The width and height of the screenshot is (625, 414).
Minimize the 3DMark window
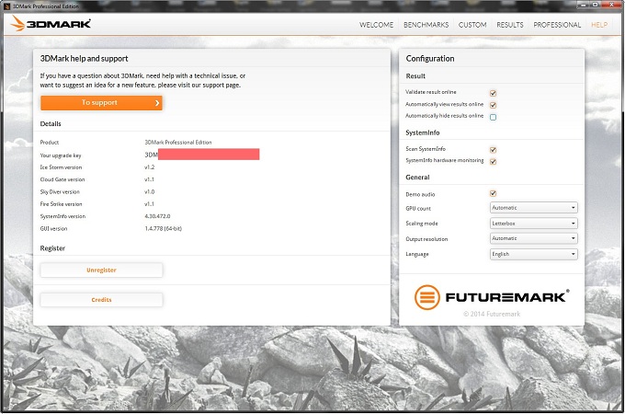tap(585, 5)
